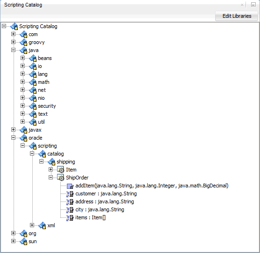Click the util package icon
Image resolution: width=260 pixels, height=253 pixels.
point(33,122)
